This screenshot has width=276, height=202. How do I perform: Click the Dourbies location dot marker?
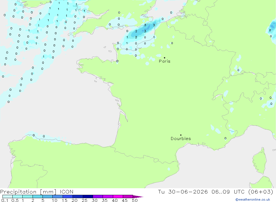181,135
